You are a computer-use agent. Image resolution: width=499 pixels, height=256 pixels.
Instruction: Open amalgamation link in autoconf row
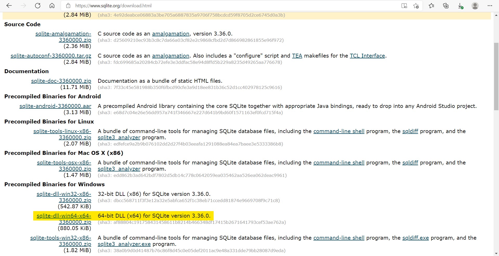tap(170, 56)
